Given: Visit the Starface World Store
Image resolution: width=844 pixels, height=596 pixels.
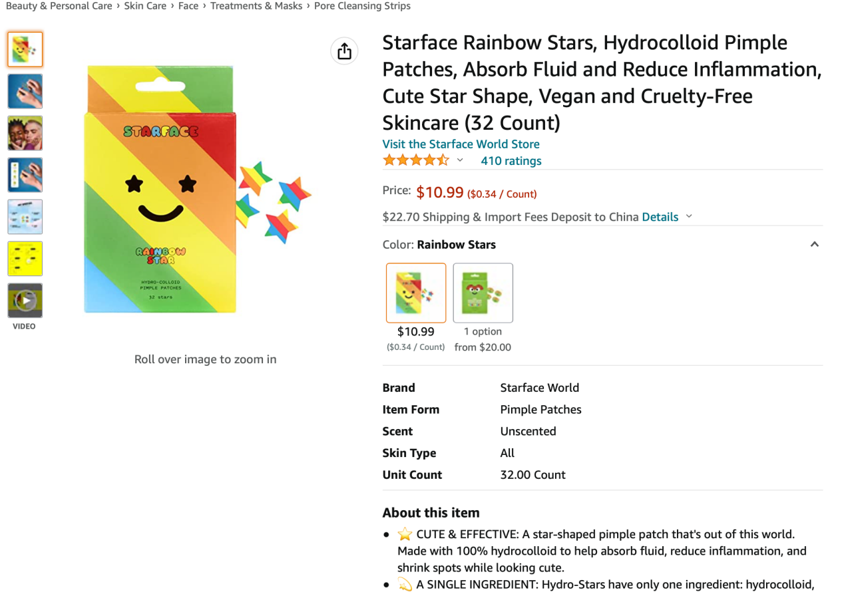Looking at the screenshot, I should [x=461, y=144].
